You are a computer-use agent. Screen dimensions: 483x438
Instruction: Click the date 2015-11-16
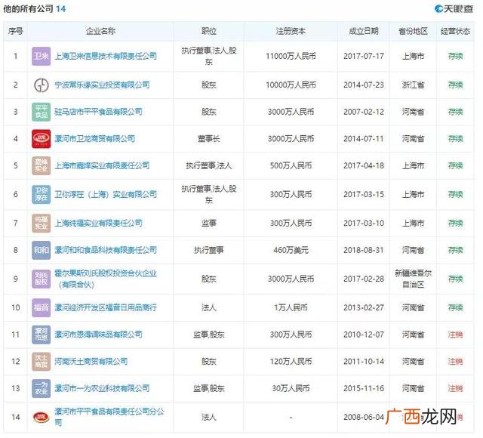click(x=364, y=388)
